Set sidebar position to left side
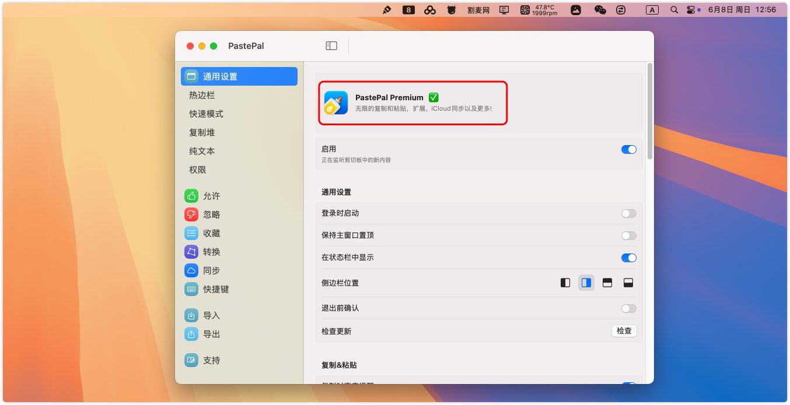This screenshot has height=405, width=790. click(x=565, y=283)
